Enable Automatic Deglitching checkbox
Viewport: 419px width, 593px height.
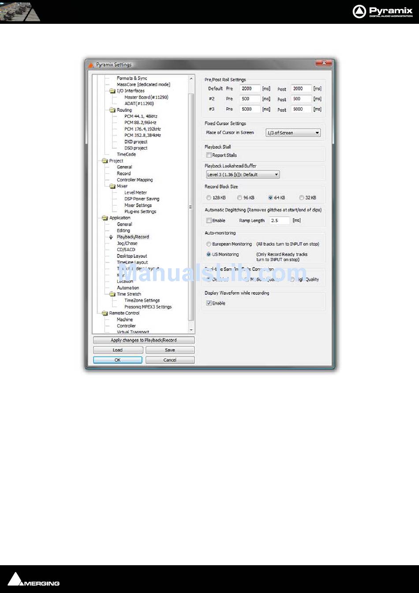coord(209,221)
